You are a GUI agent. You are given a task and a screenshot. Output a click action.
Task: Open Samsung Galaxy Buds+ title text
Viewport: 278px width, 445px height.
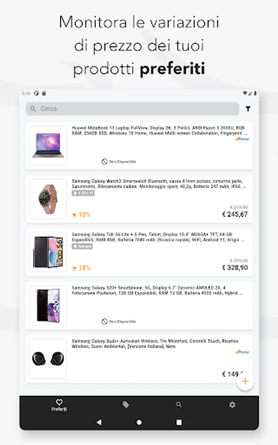click(155, 344)
